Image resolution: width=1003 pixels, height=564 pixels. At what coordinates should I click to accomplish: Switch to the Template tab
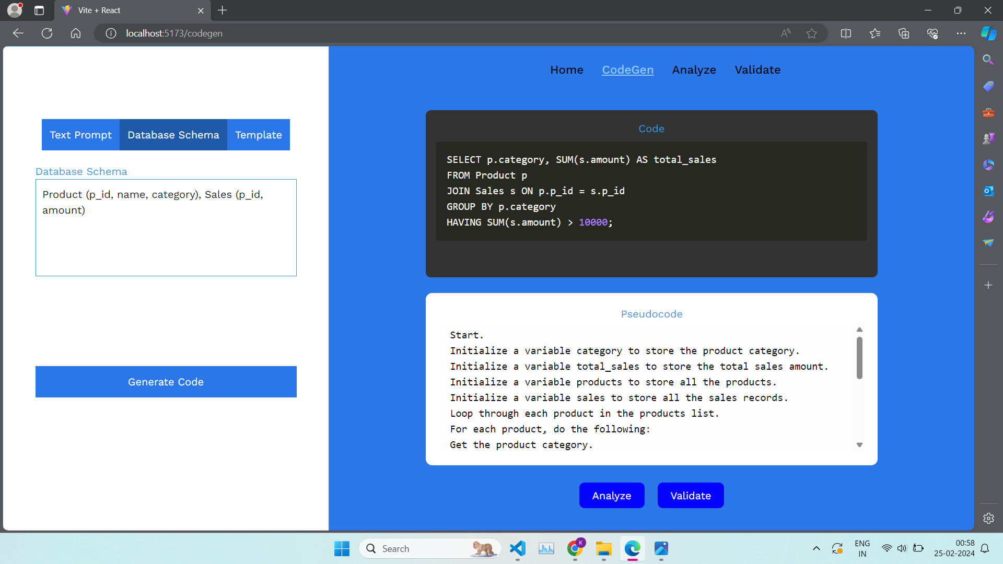258,135
